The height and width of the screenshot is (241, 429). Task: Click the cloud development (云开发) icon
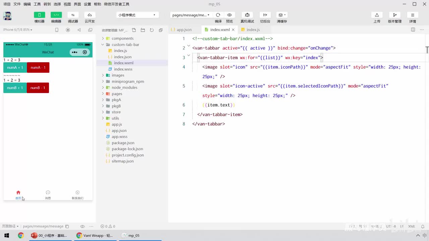(x=89, y=15)
